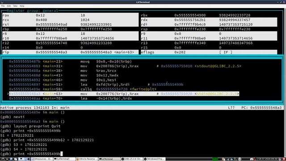Viewport: 286px width, 161px height.
Task: Select the rsi value 0x5555555549ad
Action: tap(51, 25)
